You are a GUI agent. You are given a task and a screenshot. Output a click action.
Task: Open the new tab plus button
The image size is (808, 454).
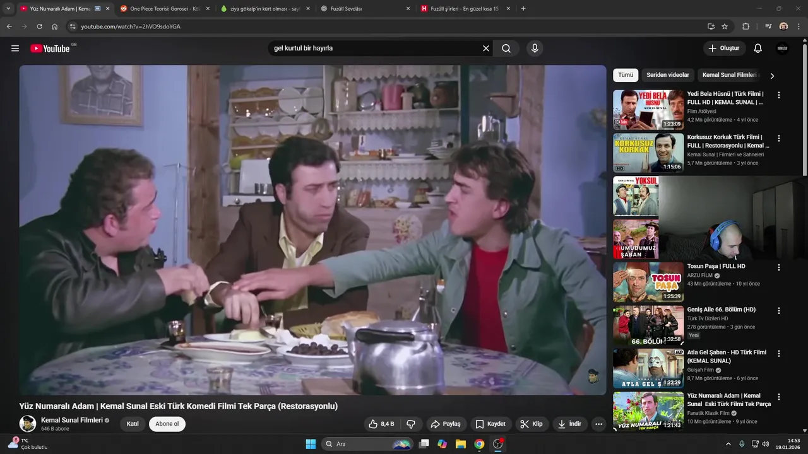pyautogui.click(x=523, y=9)
